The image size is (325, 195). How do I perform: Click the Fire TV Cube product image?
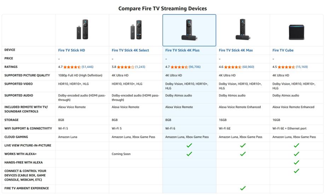(296, 32)
